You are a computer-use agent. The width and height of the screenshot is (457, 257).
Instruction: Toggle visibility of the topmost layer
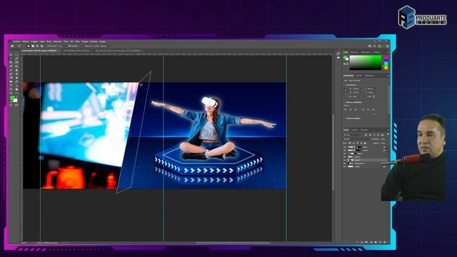click(x=344, y=147)
